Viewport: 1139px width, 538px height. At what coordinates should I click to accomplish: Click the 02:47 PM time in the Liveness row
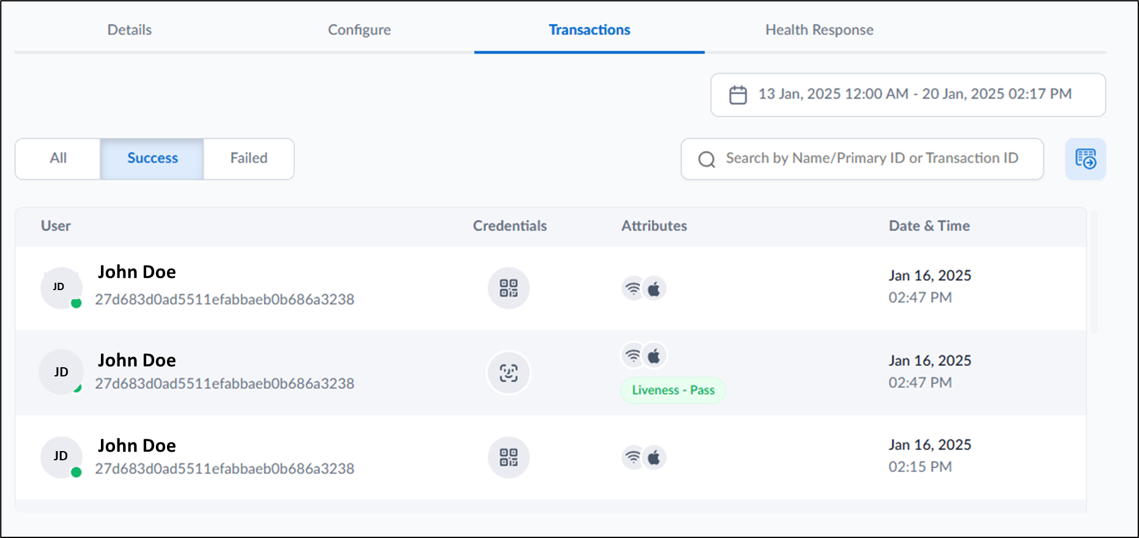[920, 383]
